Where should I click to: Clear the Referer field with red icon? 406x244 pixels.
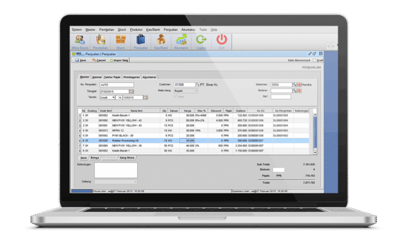299,91
